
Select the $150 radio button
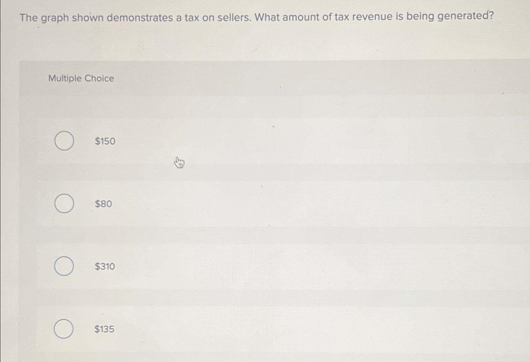tap(64, 141)
